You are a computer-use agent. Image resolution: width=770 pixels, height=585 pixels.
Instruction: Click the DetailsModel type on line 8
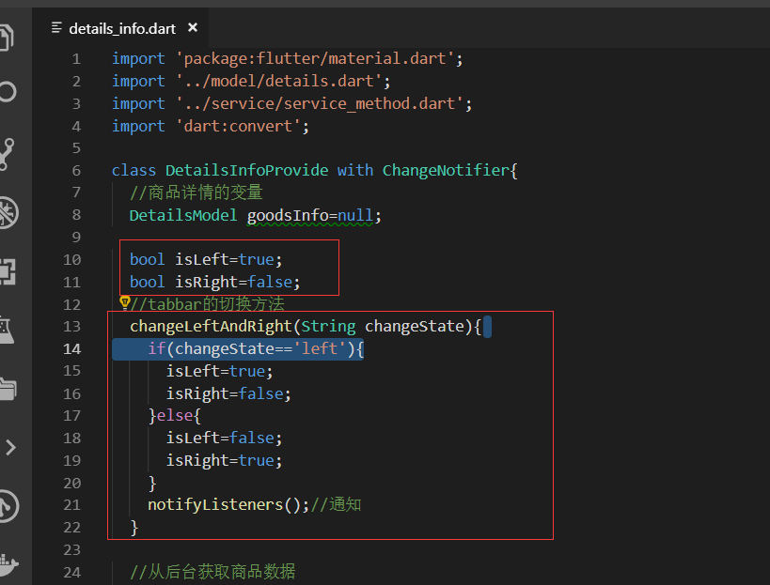point(183,215)
